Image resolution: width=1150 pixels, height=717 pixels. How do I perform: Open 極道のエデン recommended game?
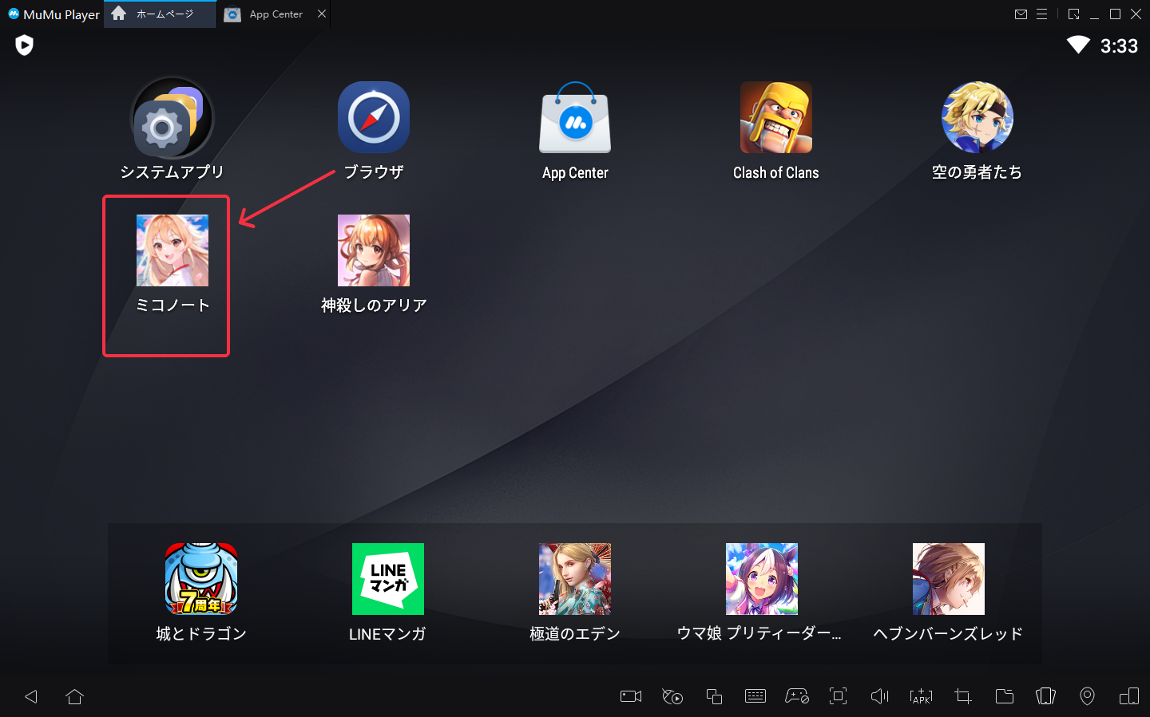coord(575,579)
